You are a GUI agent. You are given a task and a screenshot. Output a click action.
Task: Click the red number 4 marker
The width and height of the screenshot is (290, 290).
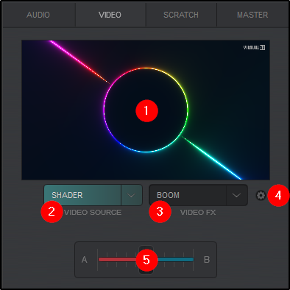[x=278, y=196]
